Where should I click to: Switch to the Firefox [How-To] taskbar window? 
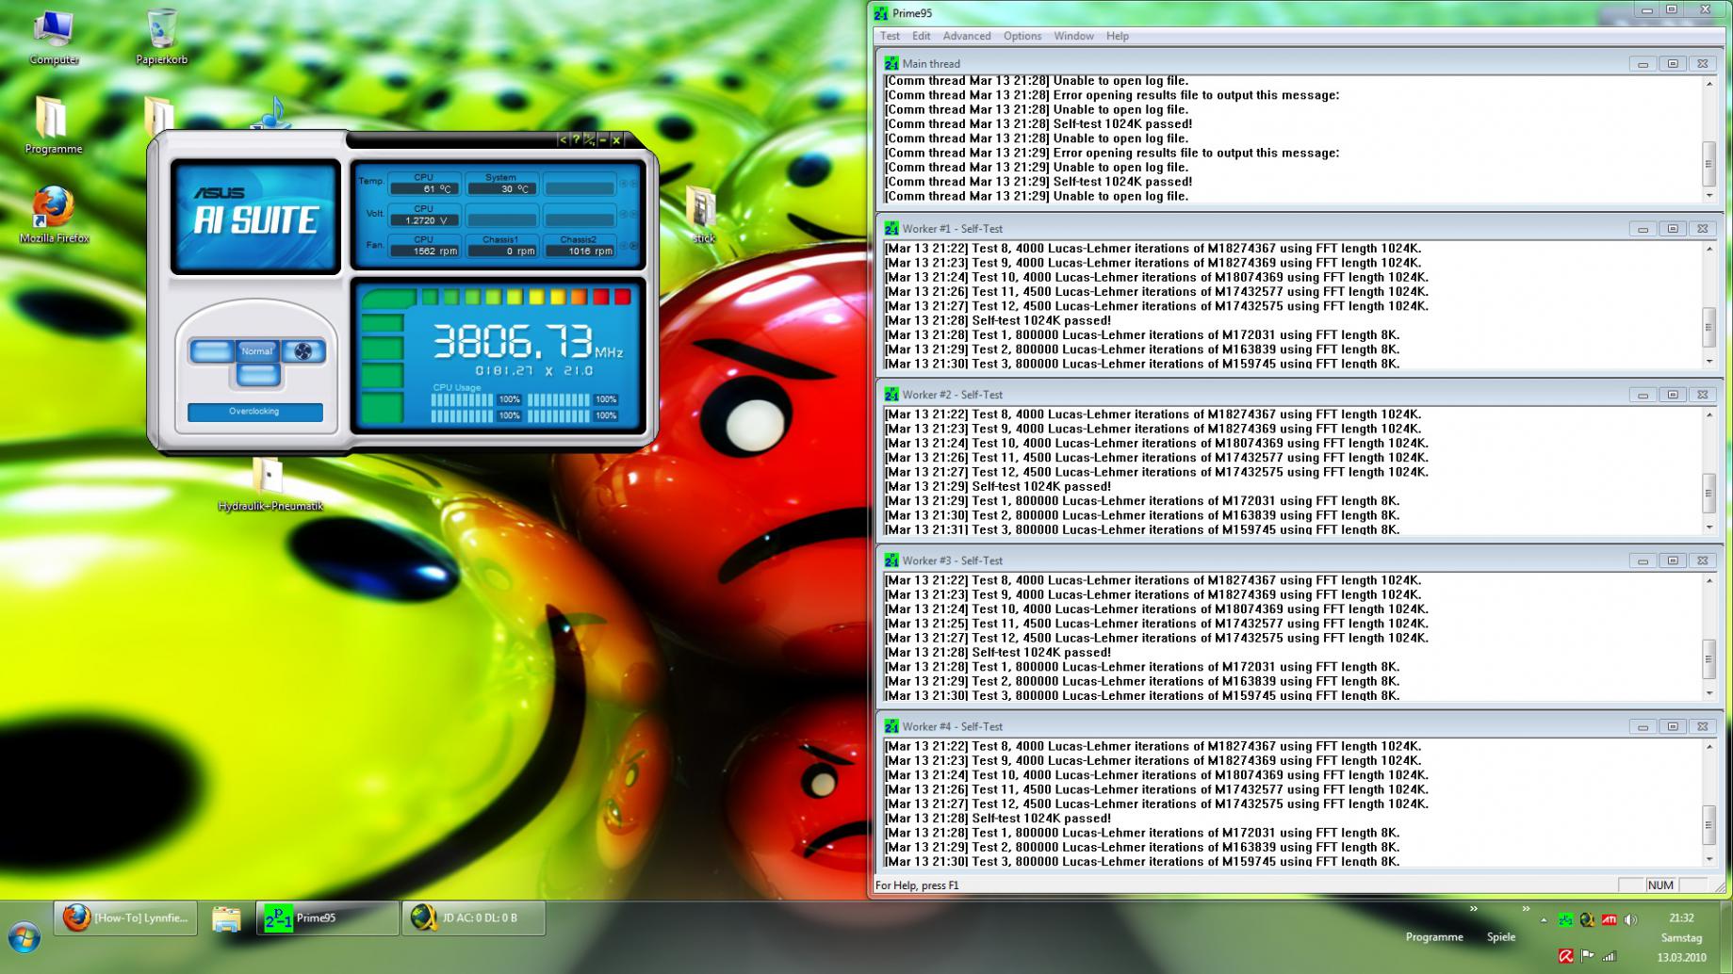125,917
